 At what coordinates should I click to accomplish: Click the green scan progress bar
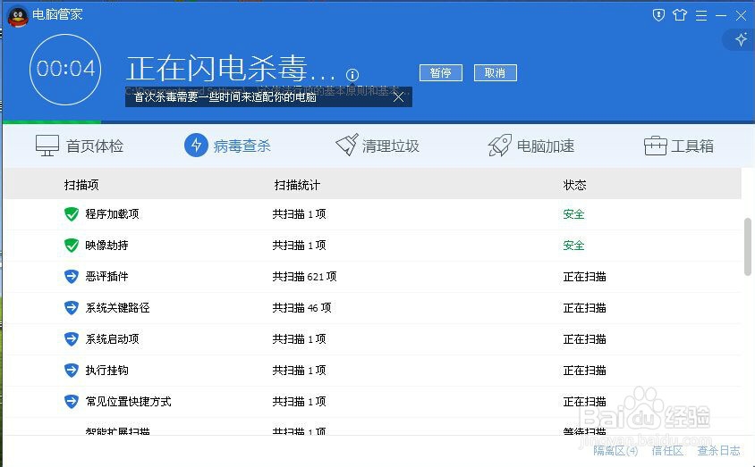coord(52,122)
